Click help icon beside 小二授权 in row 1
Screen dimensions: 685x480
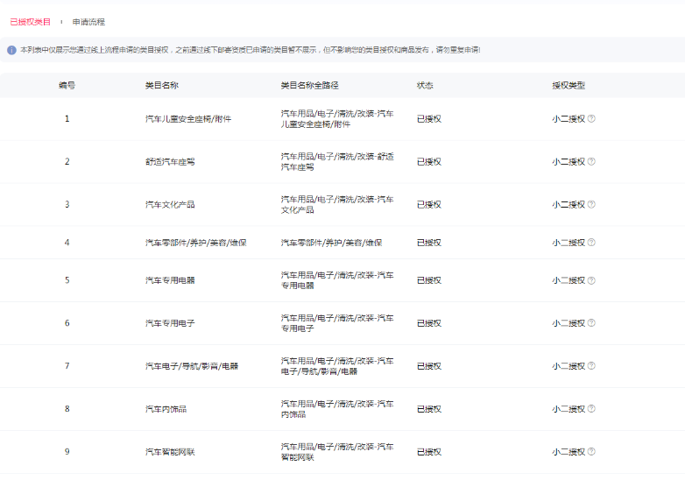click(591, 118)
